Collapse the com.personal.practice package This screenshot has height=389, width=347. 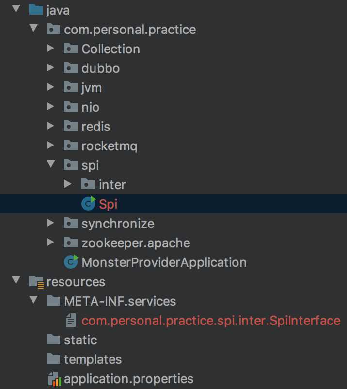tap(32, 29)
